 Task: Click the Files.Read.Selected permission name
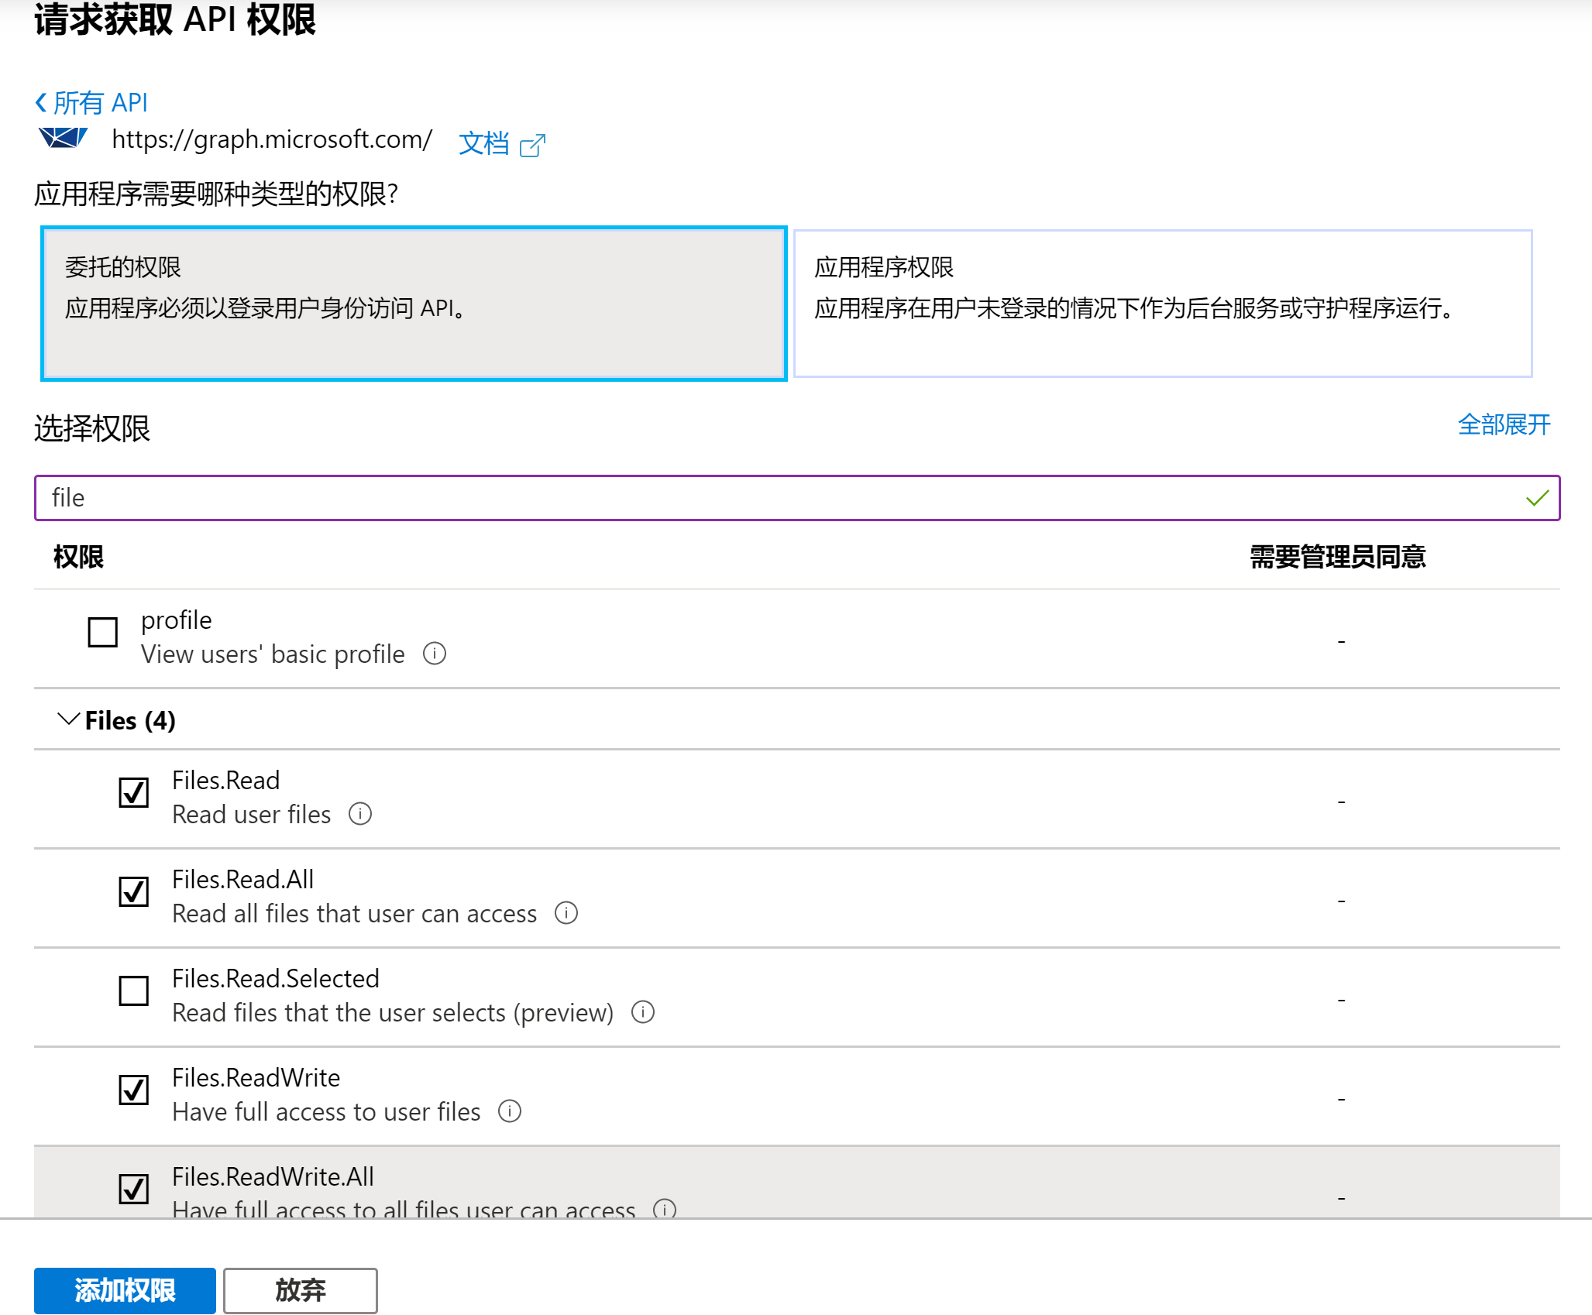pyautogui.click(x=276, y=978)
